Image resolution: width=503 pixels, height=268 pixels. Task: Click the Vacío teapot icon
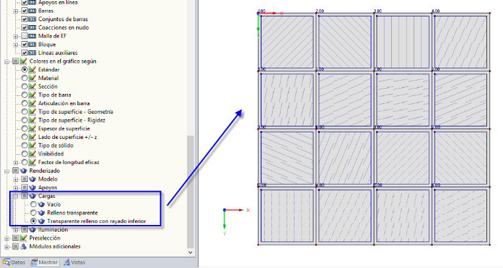pos(42,204)
